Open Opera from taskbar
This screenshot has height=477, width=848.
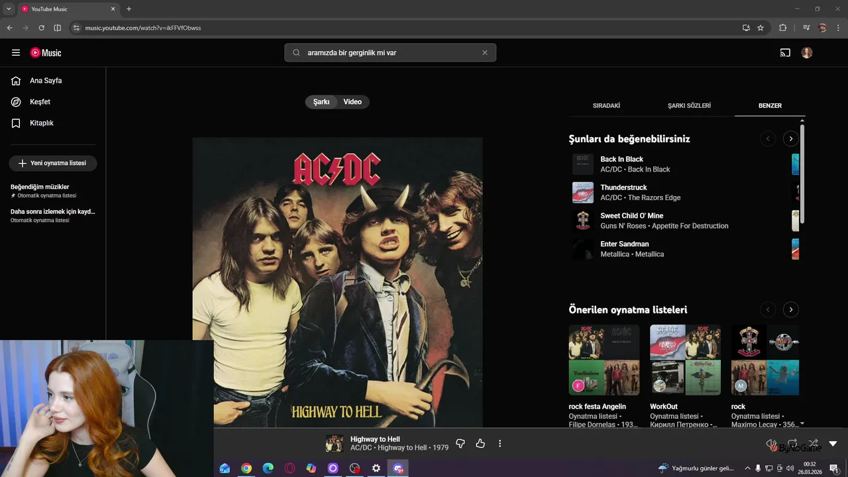[290, 468]
